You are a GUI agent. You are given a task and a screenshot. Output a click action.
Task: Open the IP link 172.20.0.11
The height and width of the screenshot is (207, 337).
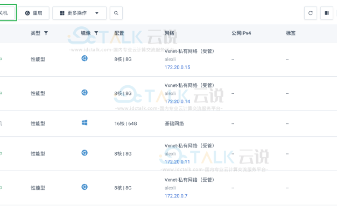point(177,161)
